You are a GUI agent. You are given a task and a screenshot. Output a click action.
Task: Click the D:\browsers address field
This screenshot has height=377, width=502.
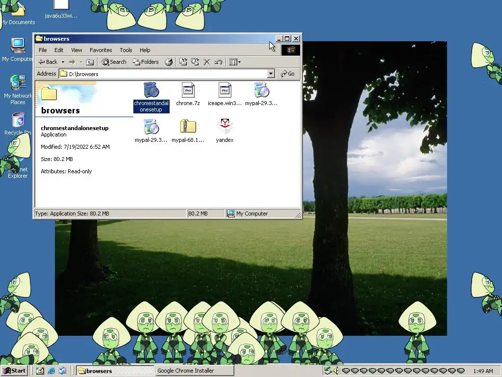coord(163,74)
